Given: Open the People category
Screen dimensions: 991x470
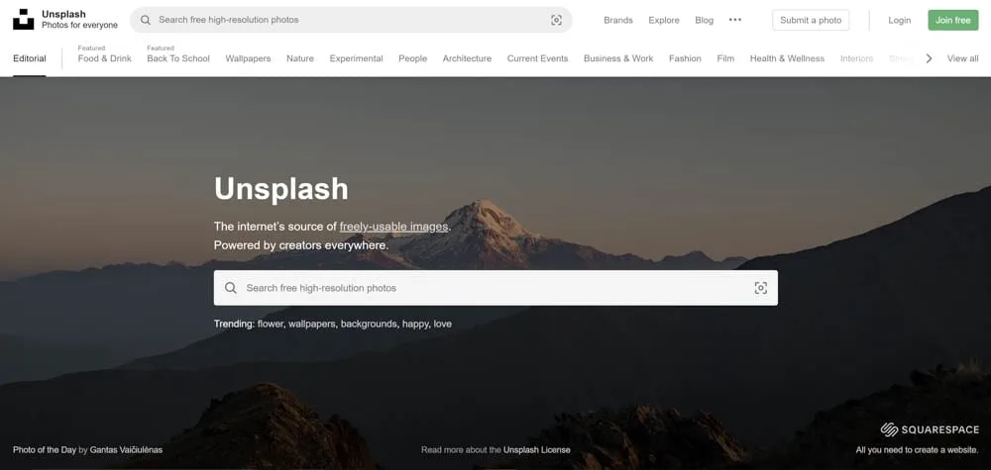Looking at the screenshot, I should (x=412, y=58).
